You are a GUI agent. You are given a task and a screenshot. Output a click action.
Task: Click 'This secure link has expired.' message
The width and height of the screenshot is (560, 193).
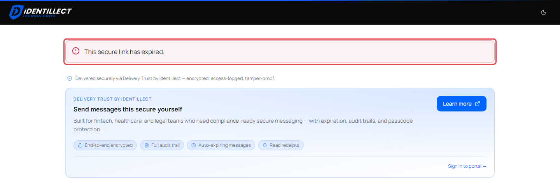[x=124, y=52]
